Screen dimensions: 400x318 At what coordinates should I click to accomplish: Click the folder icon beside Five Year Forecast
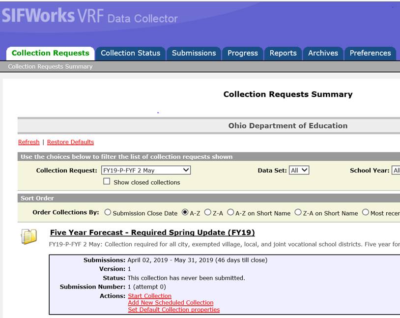pyautogui.click(x=29, y=236)
